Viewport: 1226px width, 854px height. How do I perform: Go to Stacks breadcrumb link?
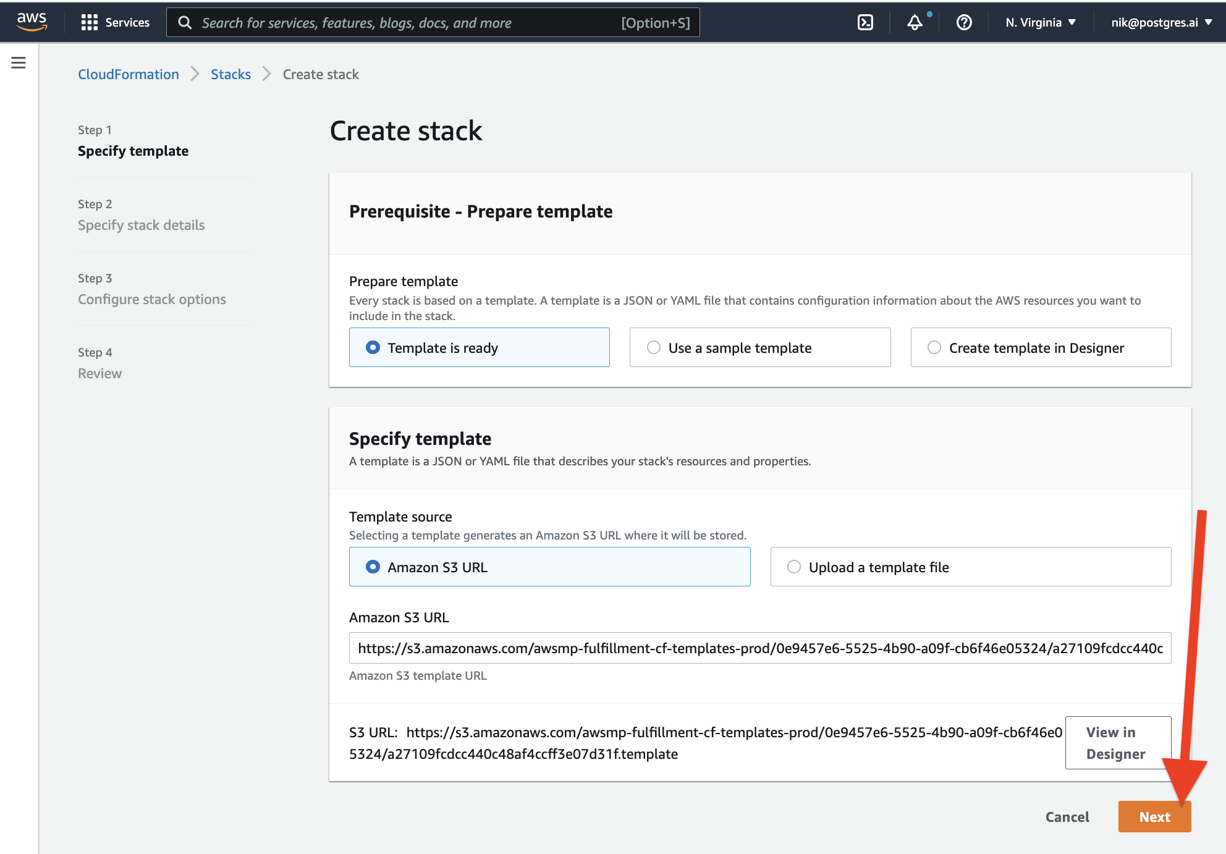pyautogui.click(x=230, y=74)
